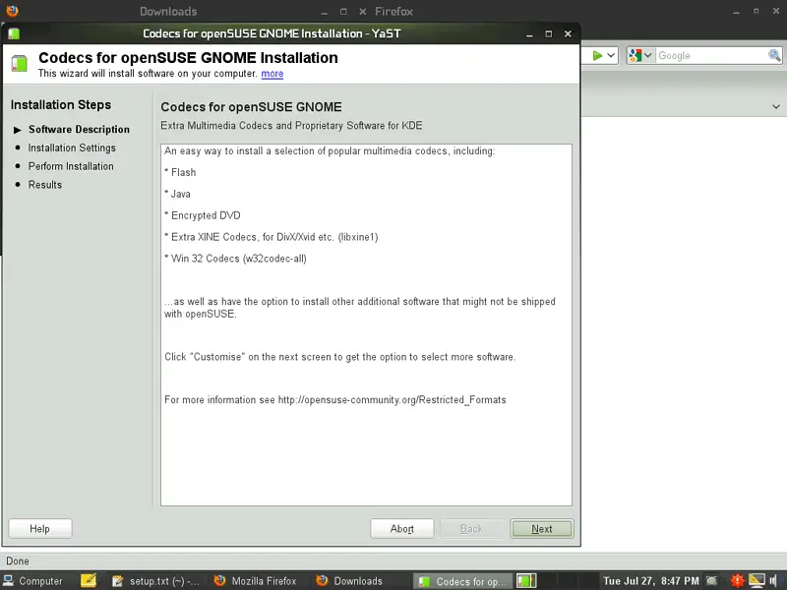Open the Google search engine selector dropdown
The image size is (787, 590).
click(640, 55)
